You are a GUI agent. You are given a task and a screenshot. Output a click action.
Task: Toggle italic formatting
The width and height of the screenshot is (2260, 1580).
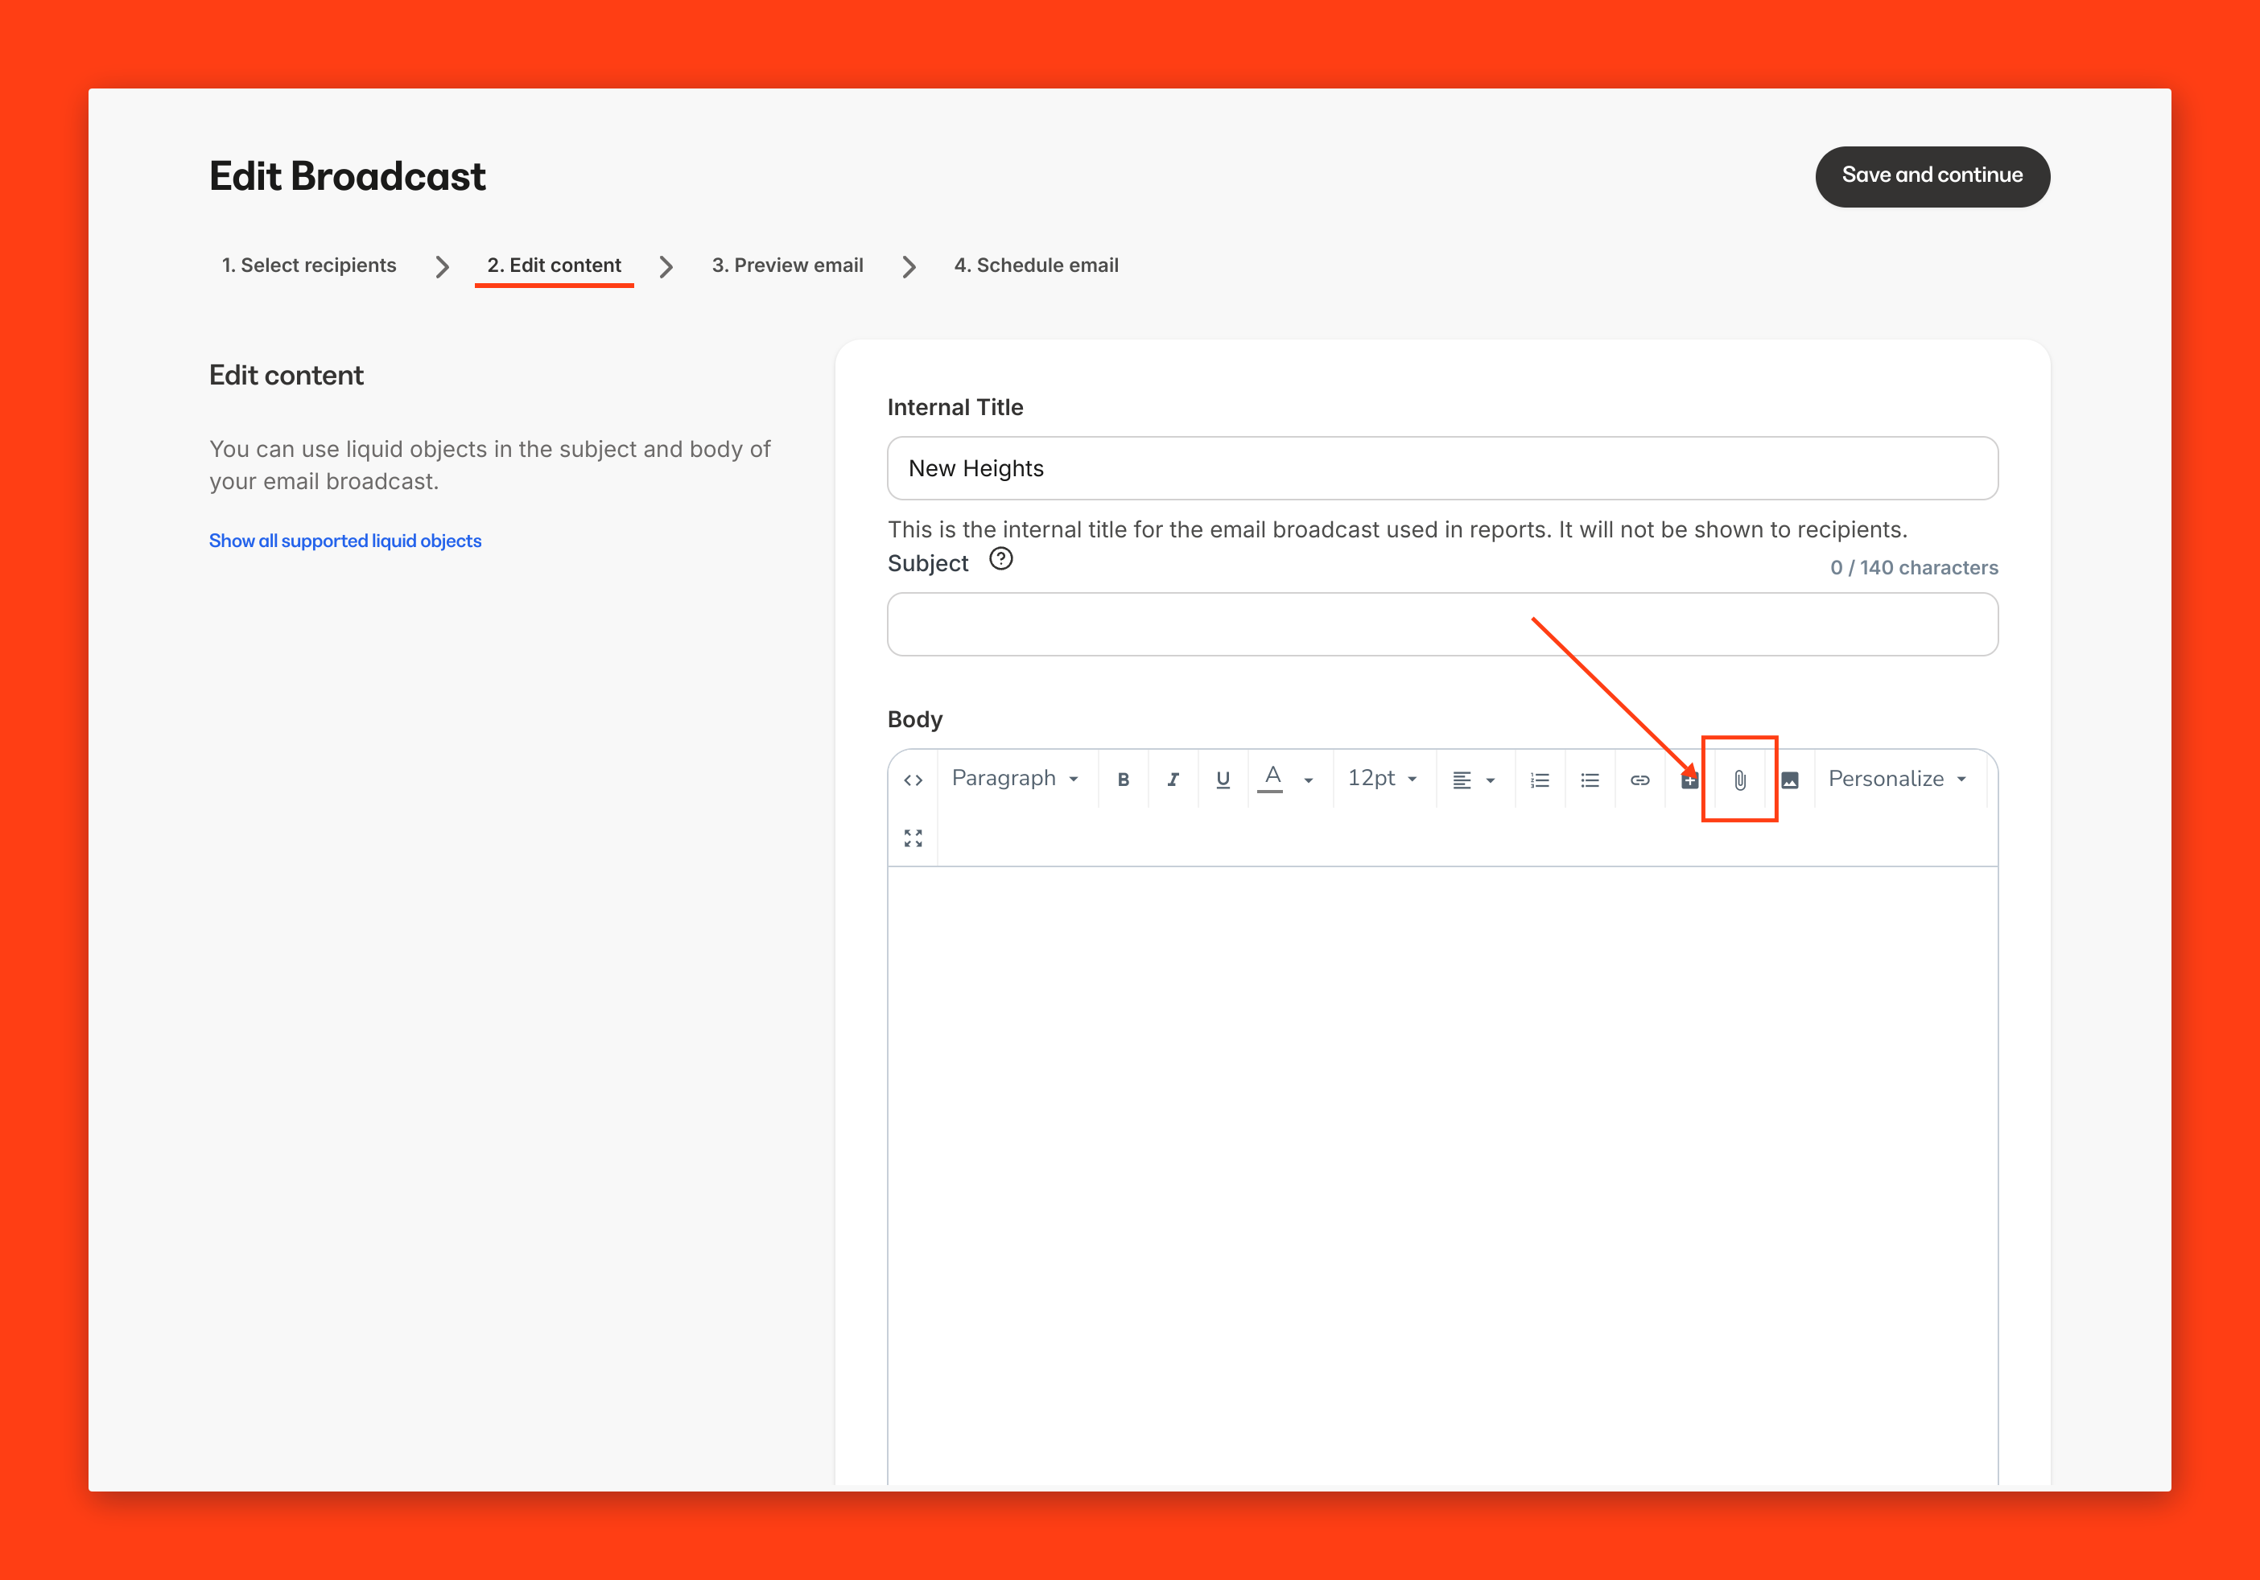pyautogui.click(x=1173, y=780)
